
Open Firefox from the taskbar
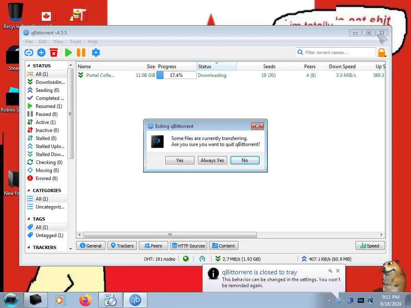point(85,300)
